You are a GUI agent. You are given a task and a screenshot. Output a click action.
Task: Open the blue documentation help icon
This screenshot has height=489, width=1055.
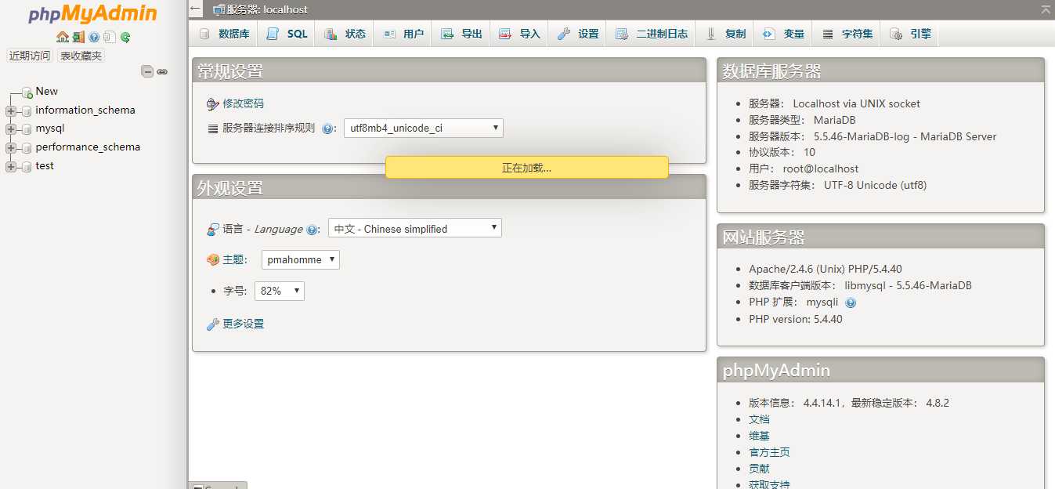coord(94,37)
